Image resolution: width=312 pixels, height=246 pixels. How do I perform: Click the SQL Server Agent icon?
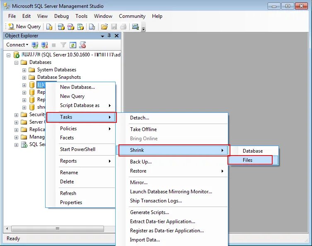pos(24,144)
